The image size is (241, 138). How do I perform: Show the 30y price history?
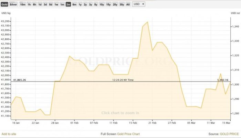click(x=122, y=4)
